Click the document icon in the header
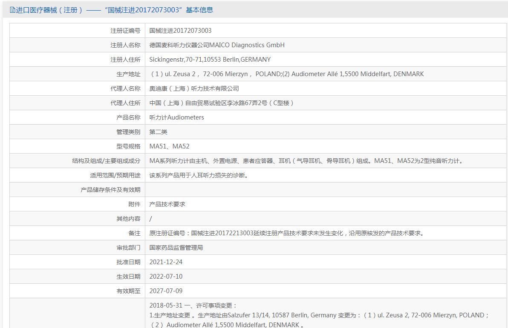The height and width of the screenshot is (328, 508). [x=12, y=10]
